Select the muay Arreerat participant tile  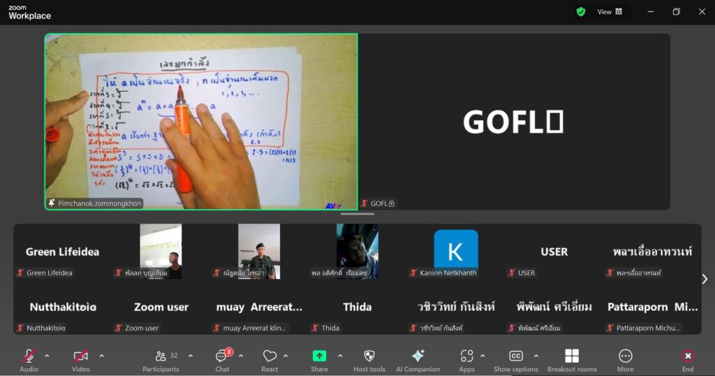259,307
